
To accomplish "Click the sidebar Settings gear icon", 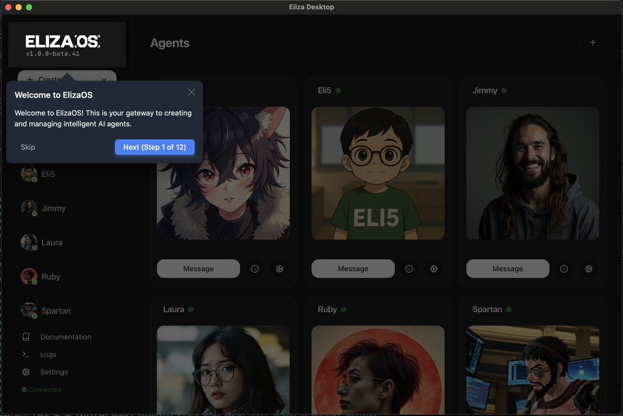I will click(25, 372).
